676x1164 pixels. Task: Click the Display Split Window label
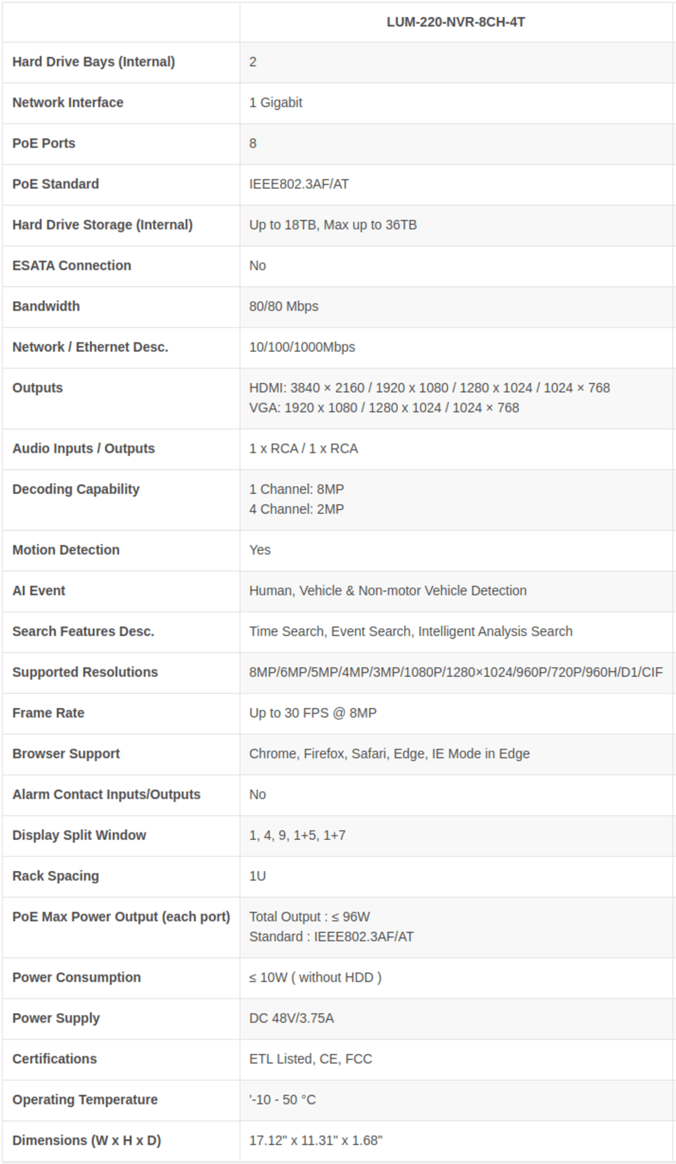[79, 835]
